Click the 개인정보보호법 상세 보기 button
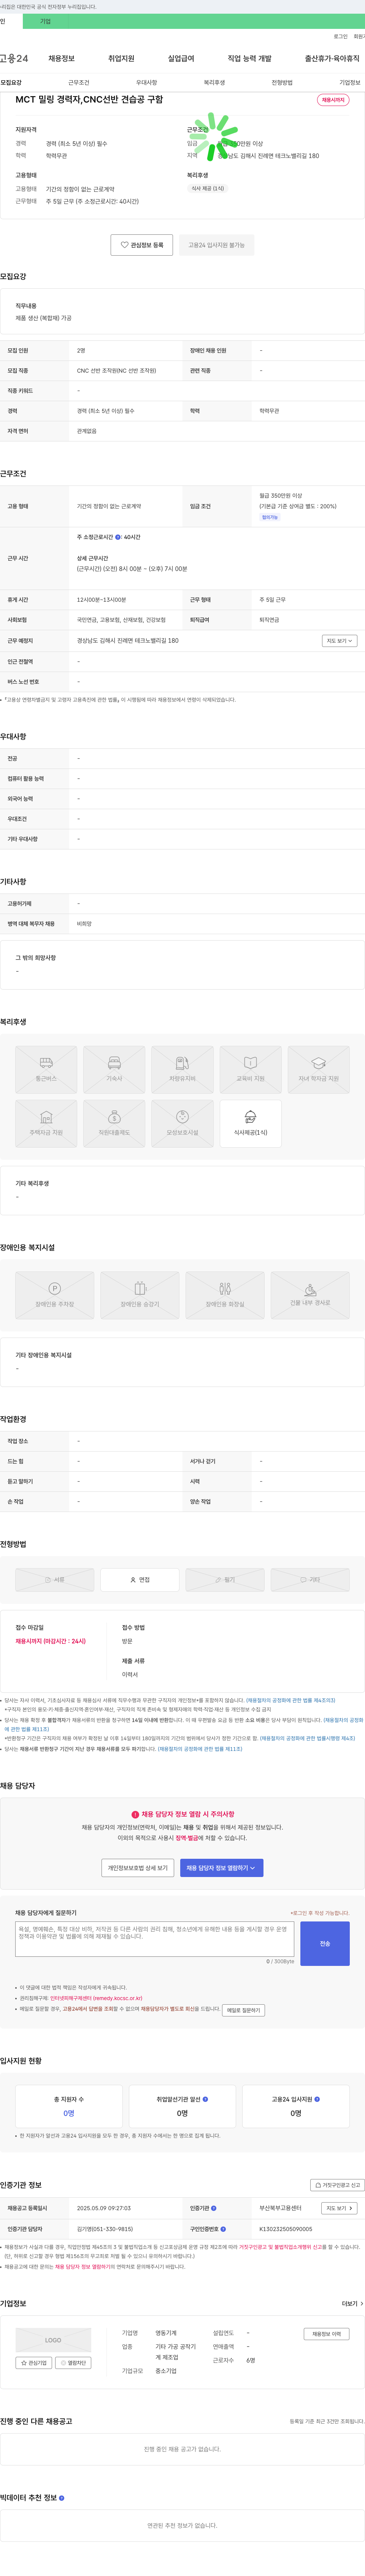The height and width of the screenshot is (2576, 365). (x=138, y=1867)
